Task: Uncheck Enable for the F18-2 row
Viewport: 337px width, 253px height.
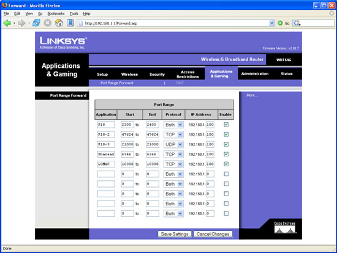Action: 226,134
